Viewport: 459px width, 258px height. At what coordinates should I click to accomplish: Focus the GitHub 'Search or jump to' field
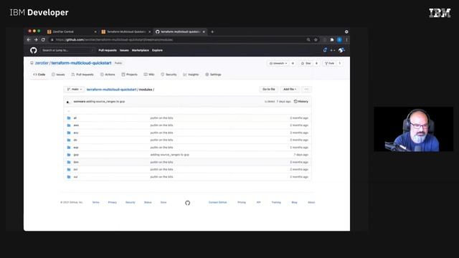pos(67,50)
